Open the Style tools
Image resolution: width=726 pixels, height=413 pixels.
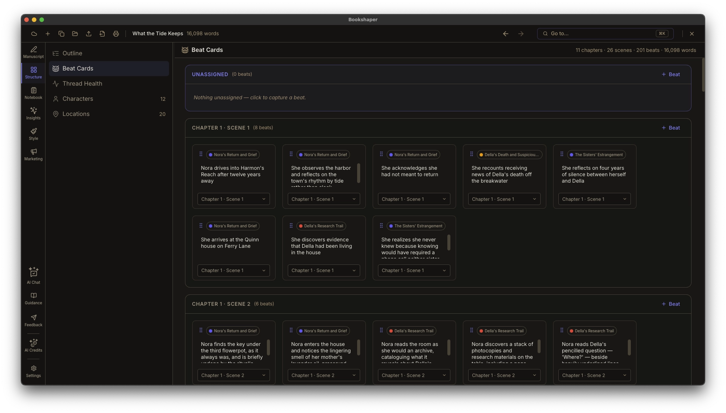(x=33, y=134)
